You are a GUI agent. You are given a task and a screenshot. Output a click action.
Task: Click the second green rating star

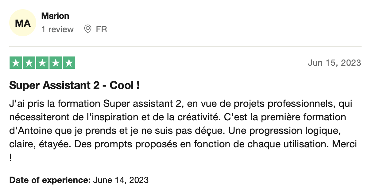click(x=29, y=63)
